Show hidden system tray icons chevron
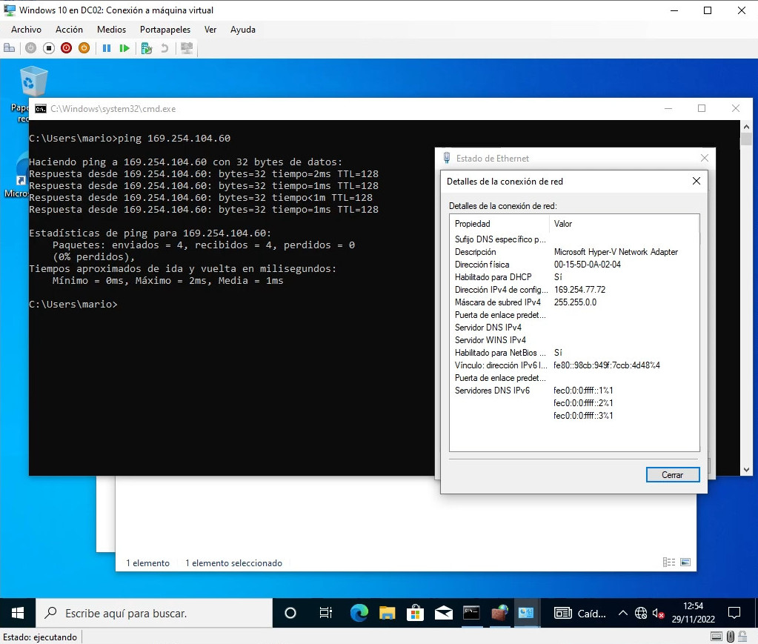 pos(623,613)
